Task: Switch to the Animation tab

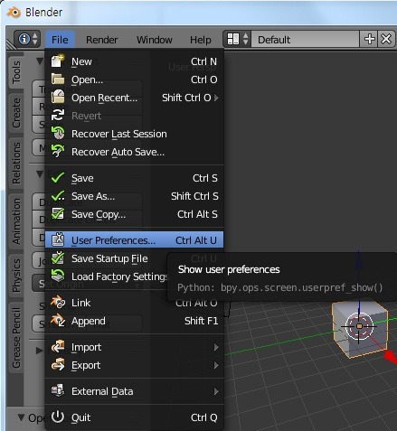Action: [16, 221]
